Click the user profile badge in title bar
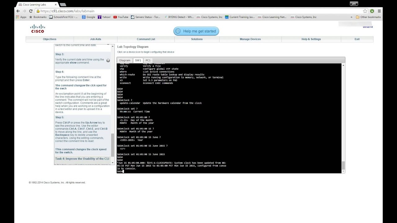Screen dimensions: 397x223 354,4
